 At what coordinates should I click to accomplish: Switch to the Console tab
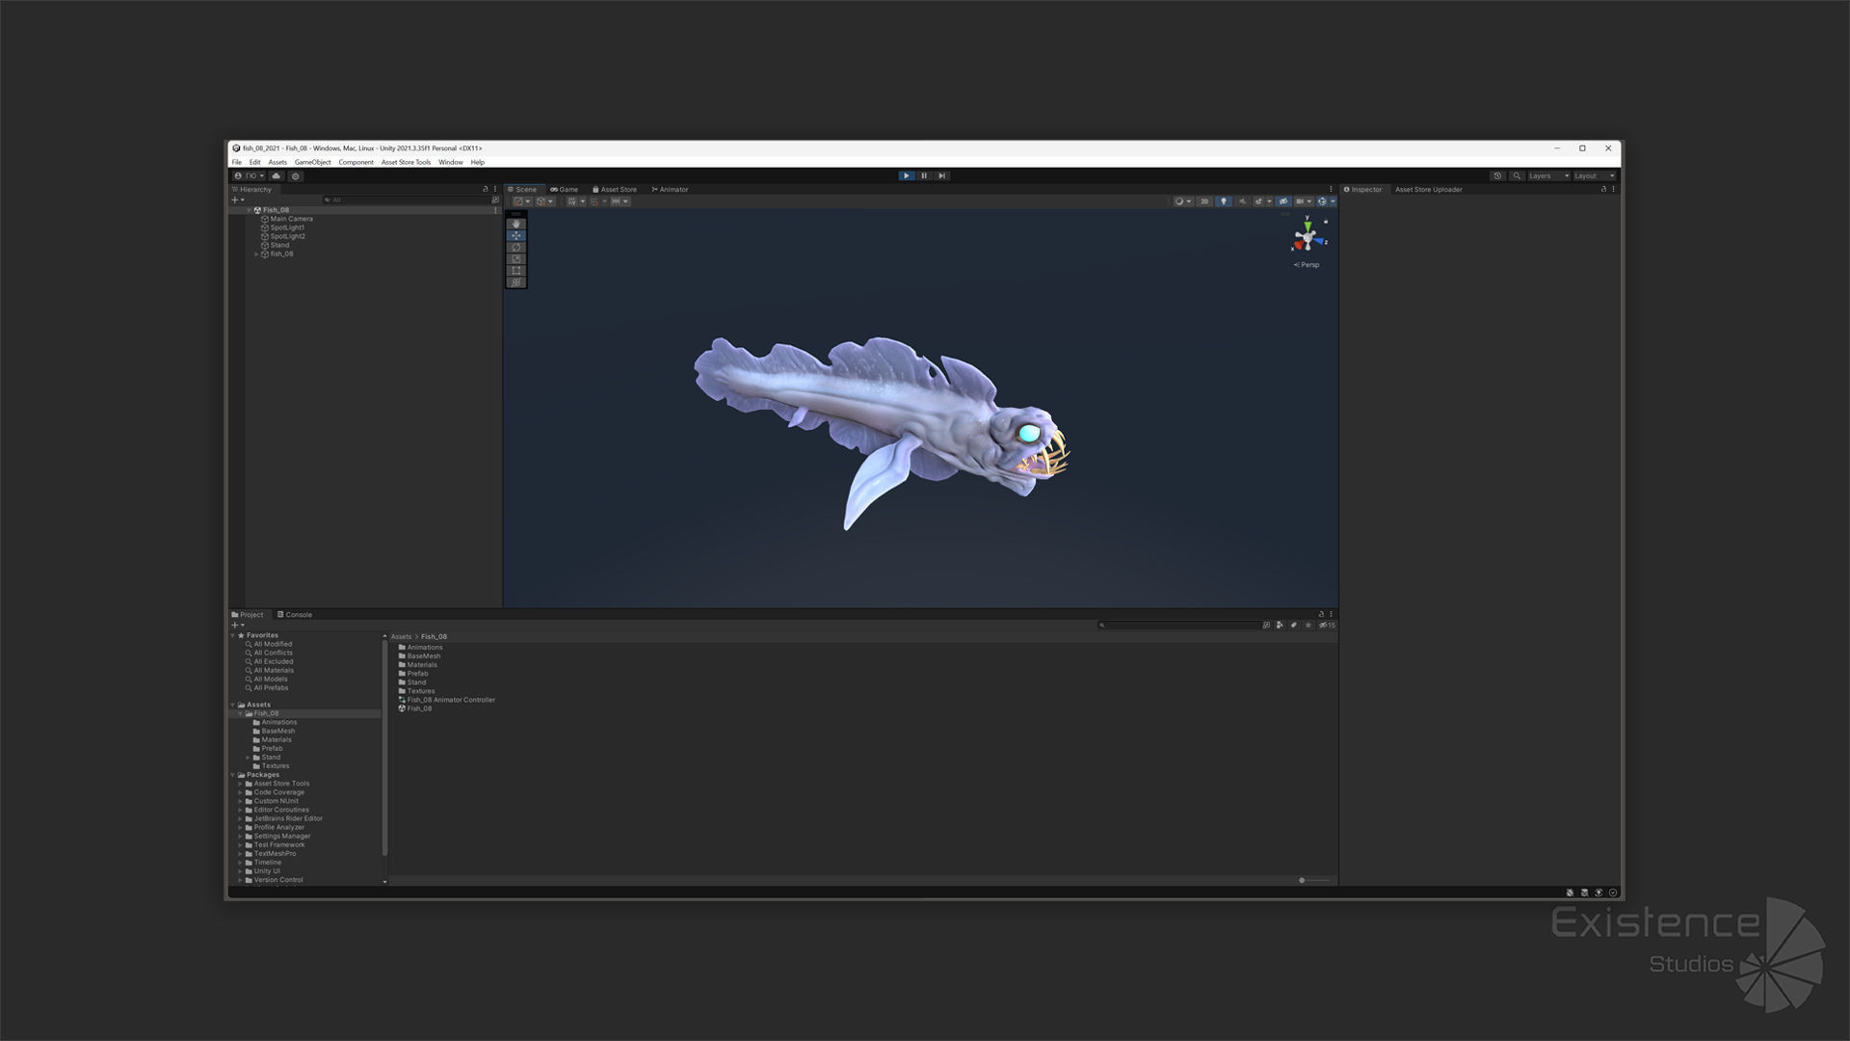295,614
